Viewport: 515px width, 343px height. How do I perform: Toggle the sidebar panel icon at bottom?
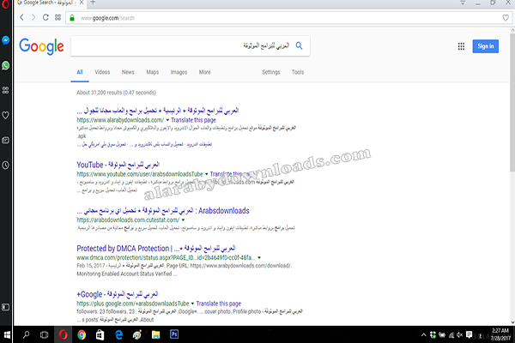click(6, 307)
